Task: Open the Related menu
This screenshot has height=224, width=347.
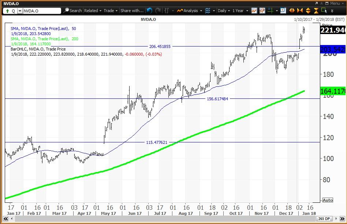Action: point(93,10)
